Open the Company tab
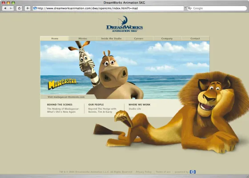 coord(167,38)
